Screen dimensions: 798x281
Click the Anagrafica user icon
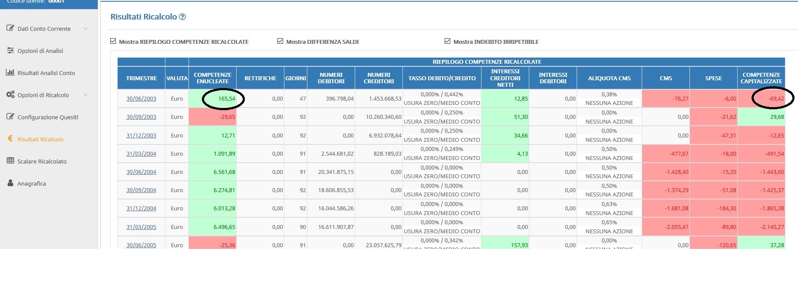[10, 183]
